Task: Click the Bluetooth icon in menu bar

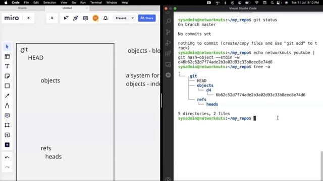Action: pos(225,3)
